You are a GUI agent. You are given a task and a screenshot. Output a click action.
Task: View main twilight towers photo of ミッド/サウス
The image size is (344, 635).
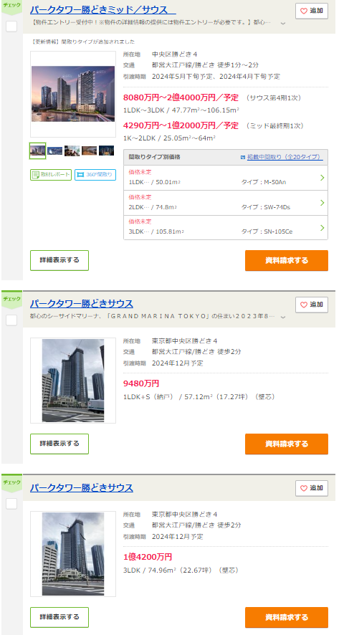point(73,94)
